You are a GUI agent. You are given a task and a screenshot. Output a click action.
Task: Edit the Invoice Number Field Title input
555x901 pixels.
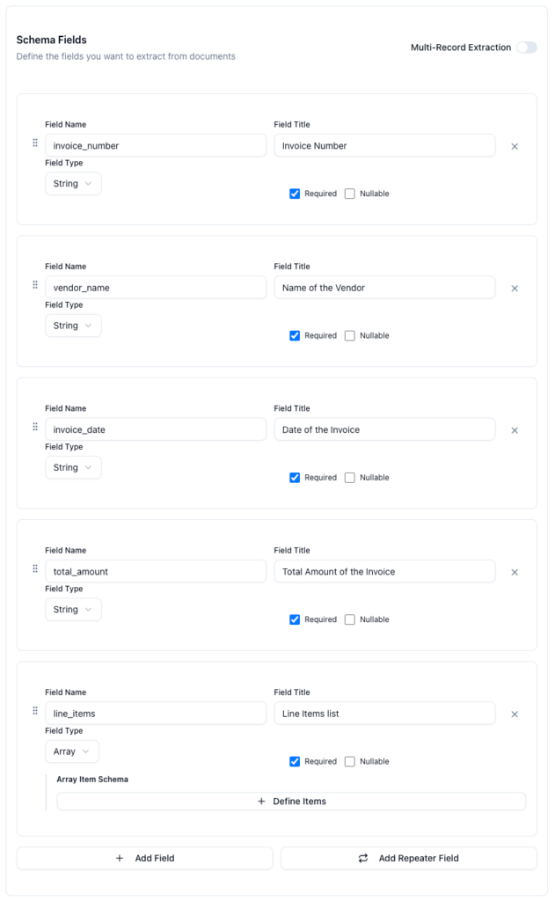click(384, 145)
